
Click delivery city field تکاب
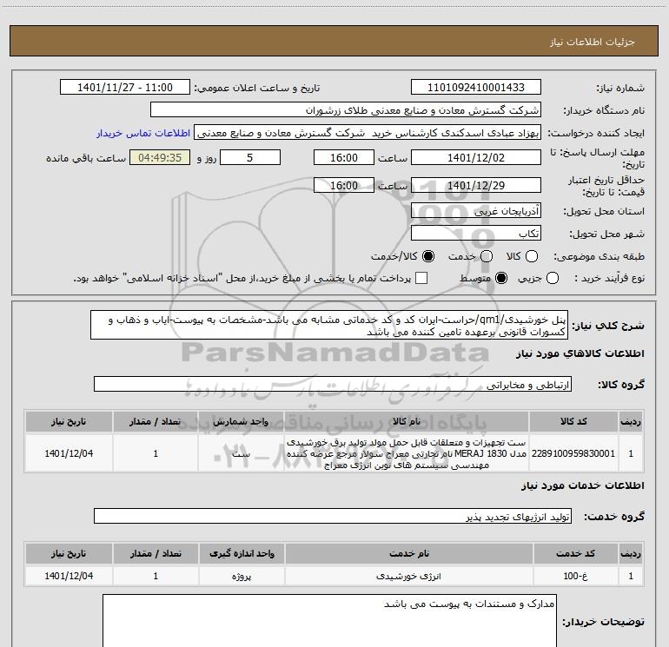476,234
